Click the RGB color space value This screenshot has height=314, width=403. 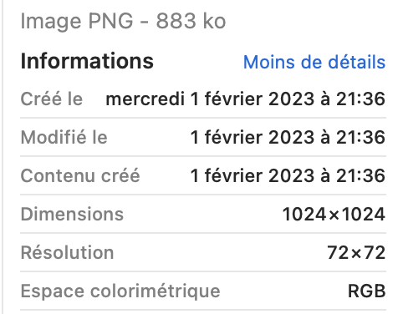[367, 291]
